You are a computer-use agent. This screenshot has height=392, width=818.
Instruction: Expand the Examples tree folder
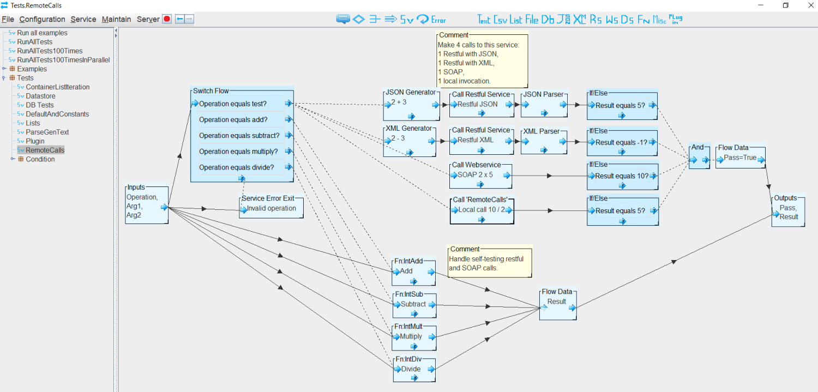click(x=4, y=69)
